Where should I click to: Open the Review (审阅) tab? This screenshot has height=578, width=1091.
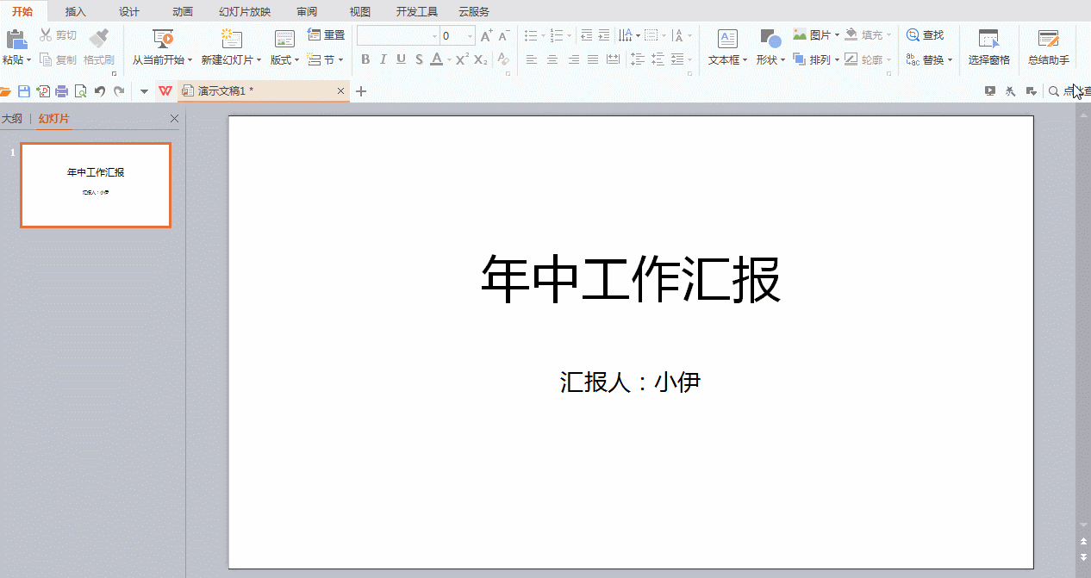point(307,11)
